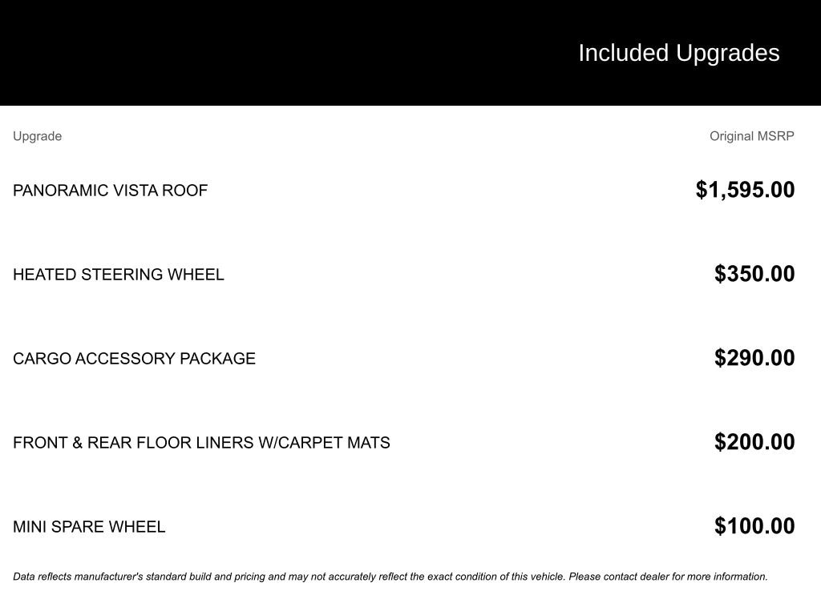Click "exact condition of this vehicle" in disclaimer
This screenshot has width=821, height=615.
click(x=495, y=577)
